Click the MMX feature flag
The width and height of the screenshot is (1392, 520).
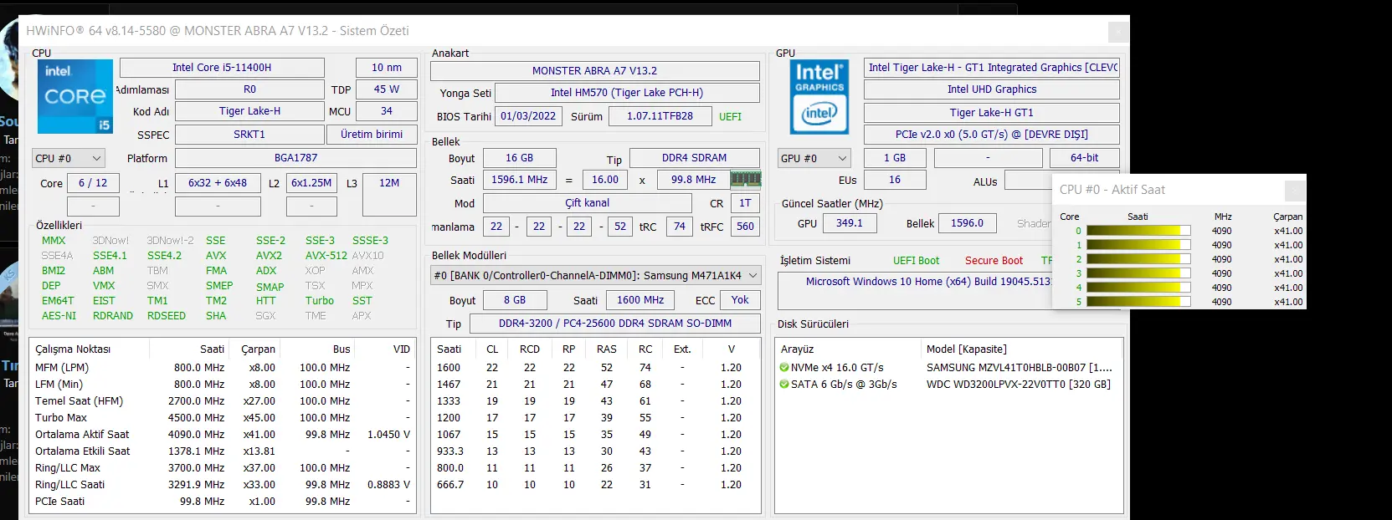coord(54,241)
